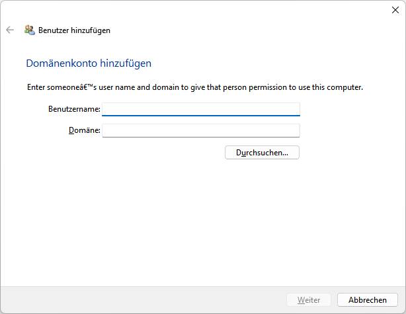Close the Benutzer hinzufügen dialog
Screen dimensions: 406x314
click(395, 10)
